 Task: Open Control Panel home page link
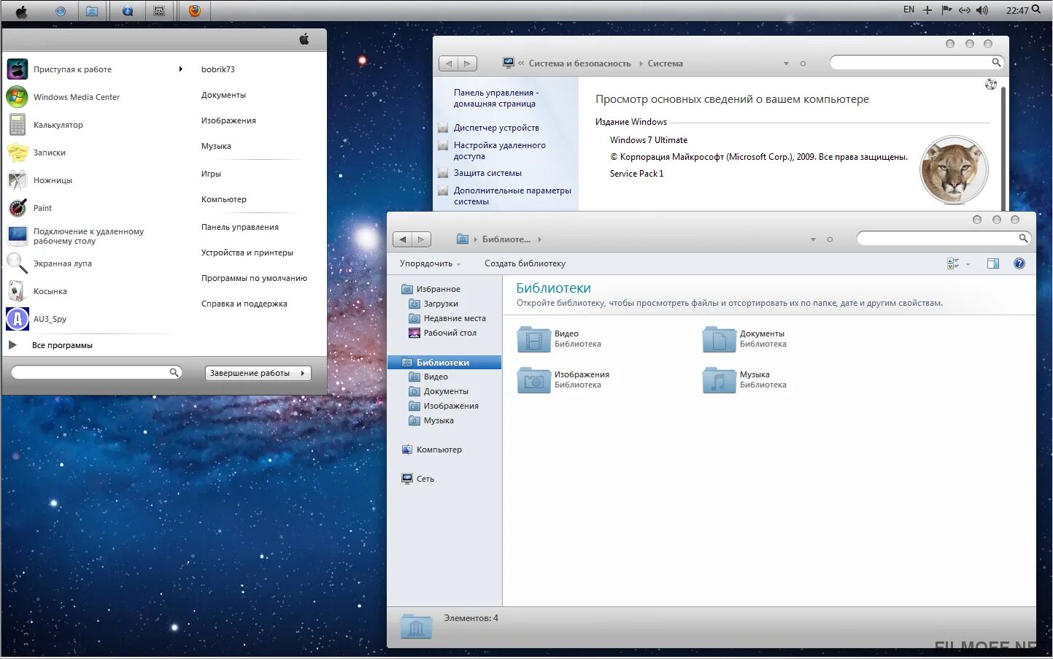496,98
